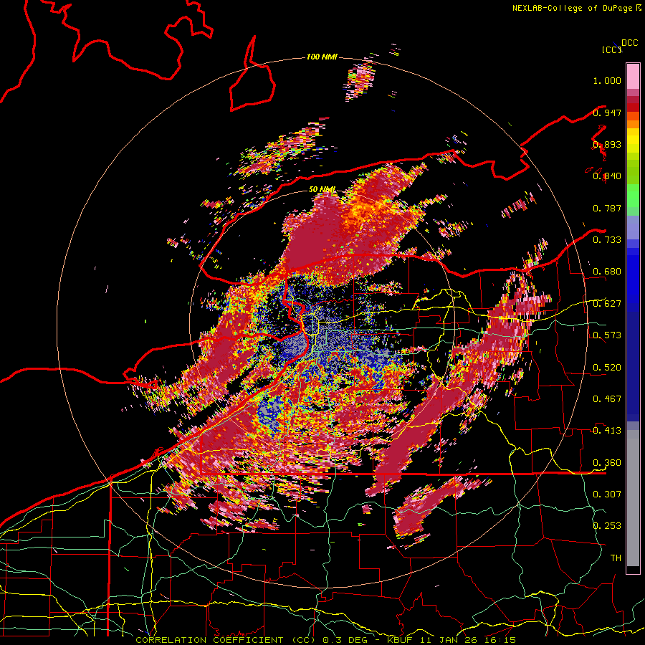The image size is (645, 645).
Task: Click the 0.627 scale value
Action: [607, 304]
